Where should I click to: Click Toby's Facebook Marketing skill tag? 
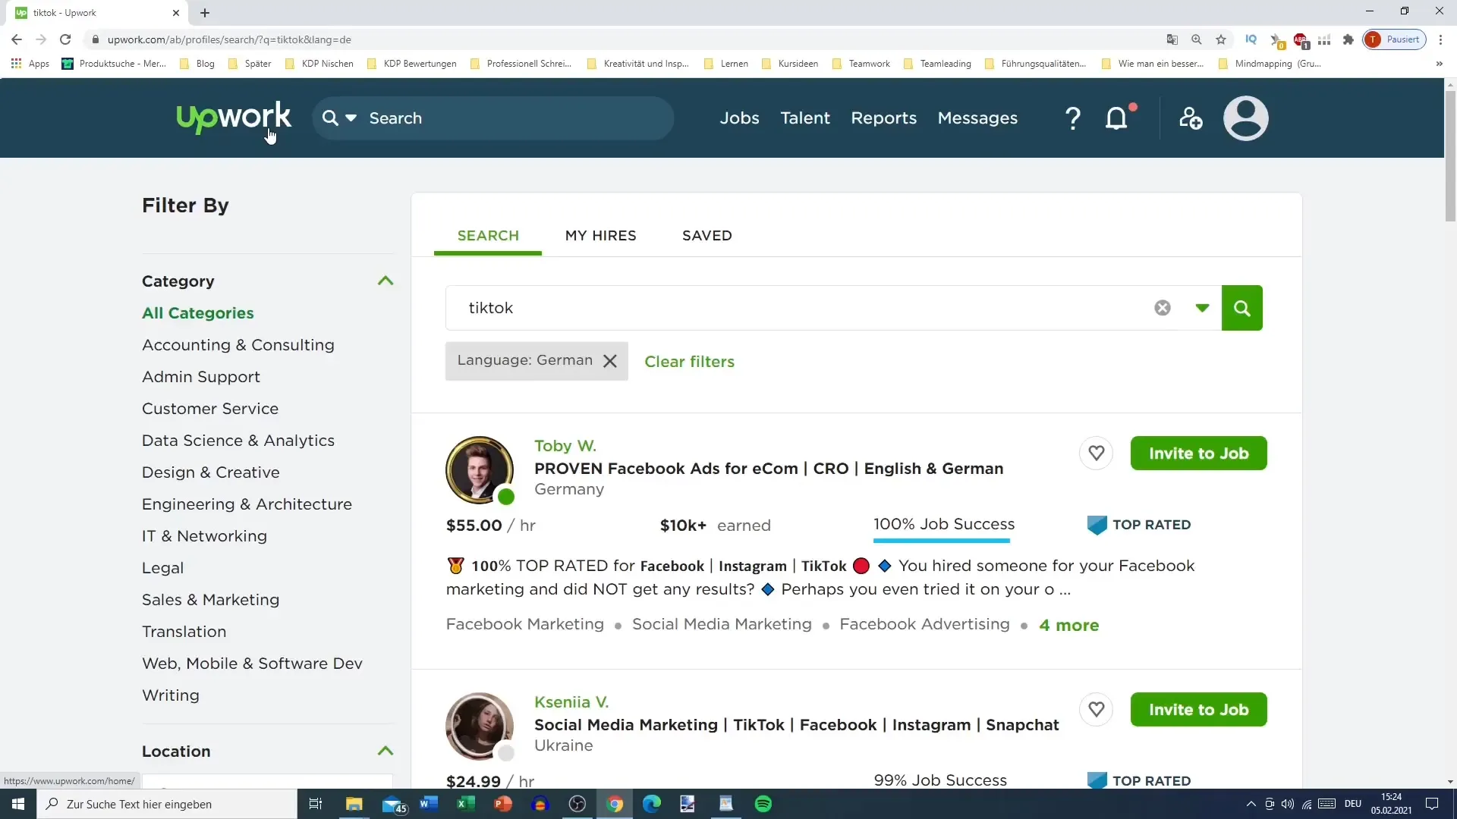[x=524, y=624]
